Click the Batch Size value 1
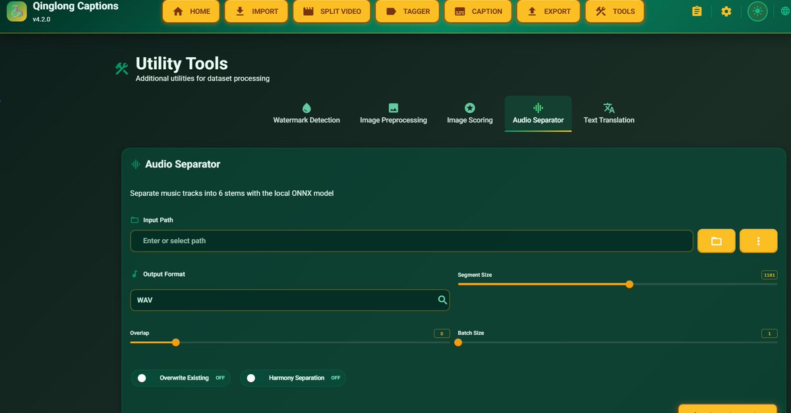 click(769, 333)
